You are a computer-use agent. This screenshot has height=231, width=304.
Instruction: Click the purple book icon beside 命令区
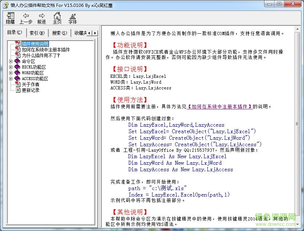18,61
